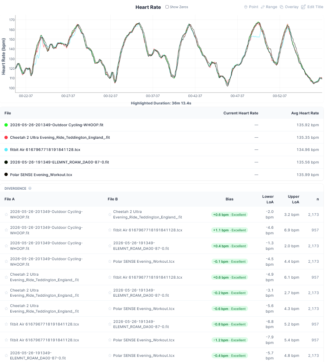Star File B in WHOOP vs fitbit Air row
325x362 pixels.
(x=110, y=230)
